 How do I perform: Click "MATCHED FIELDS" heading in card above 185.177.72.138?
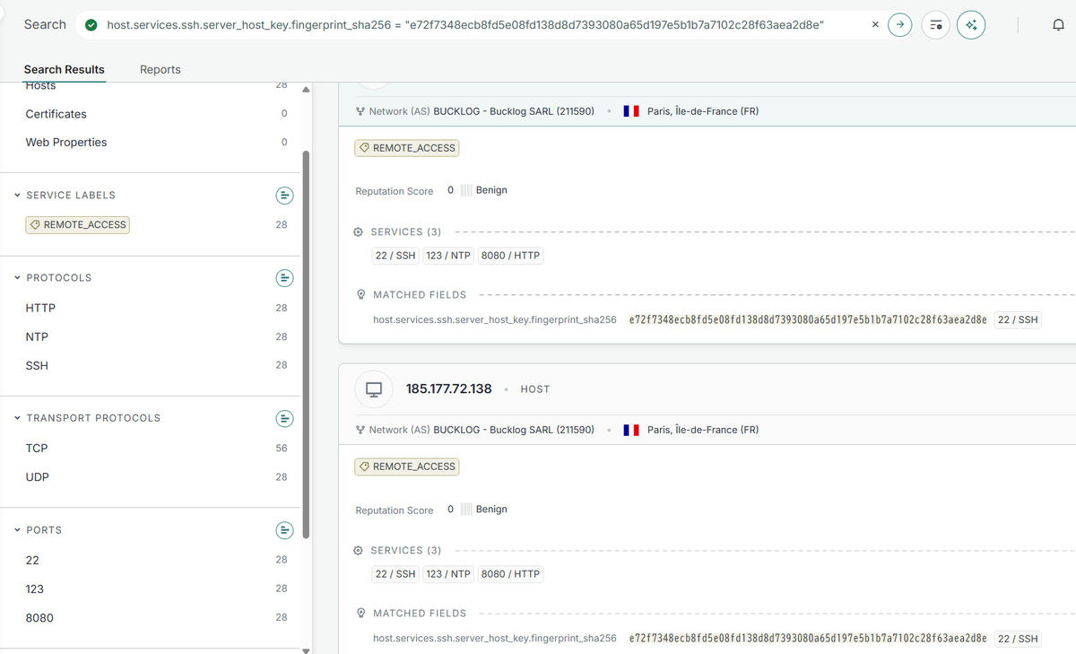(420, 294)
